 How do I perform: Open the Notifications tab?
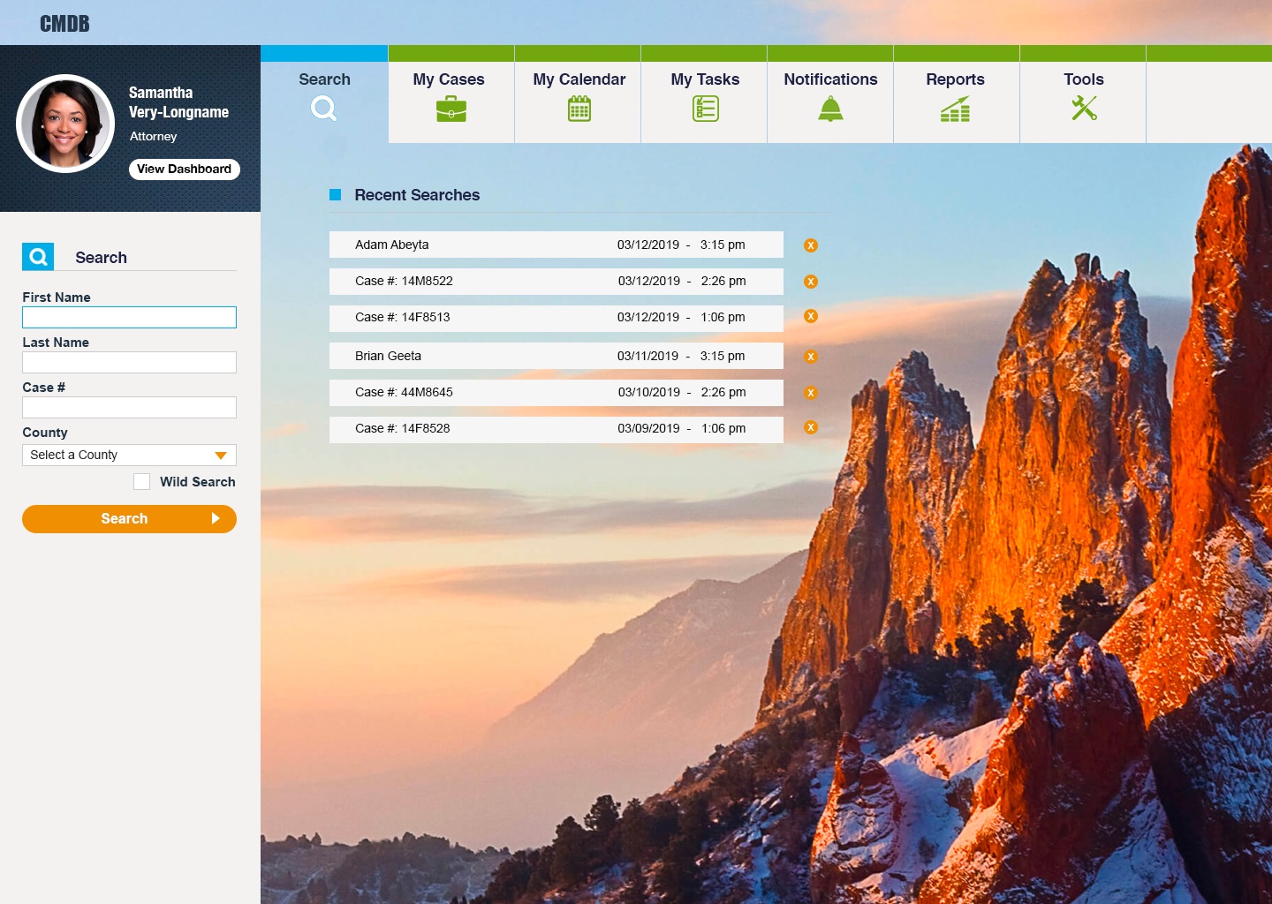click(830, 94)
